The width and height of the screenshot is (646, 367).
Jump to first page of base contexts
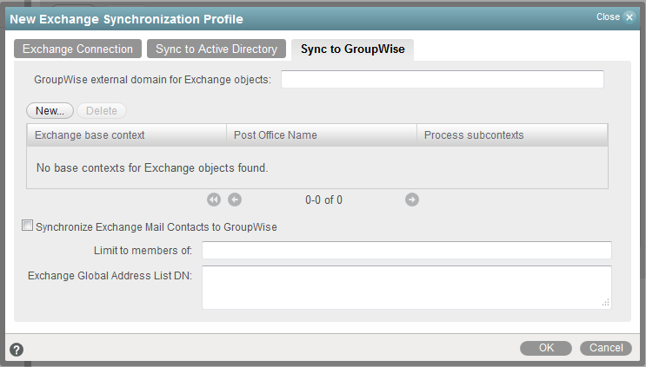coord(214,200)
